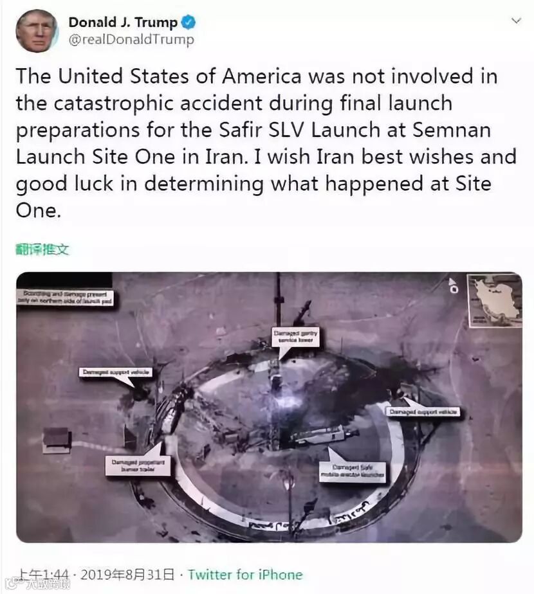The image size is (534, 594).
Task: Click the scorching and damage note label
Action: [x=65, y=298]
